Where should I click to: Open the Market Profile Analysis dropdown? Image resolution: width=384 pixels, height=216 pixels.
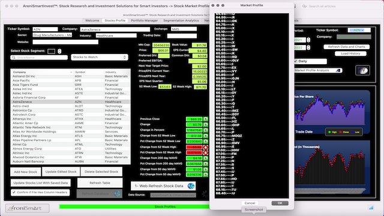[318, 70]
